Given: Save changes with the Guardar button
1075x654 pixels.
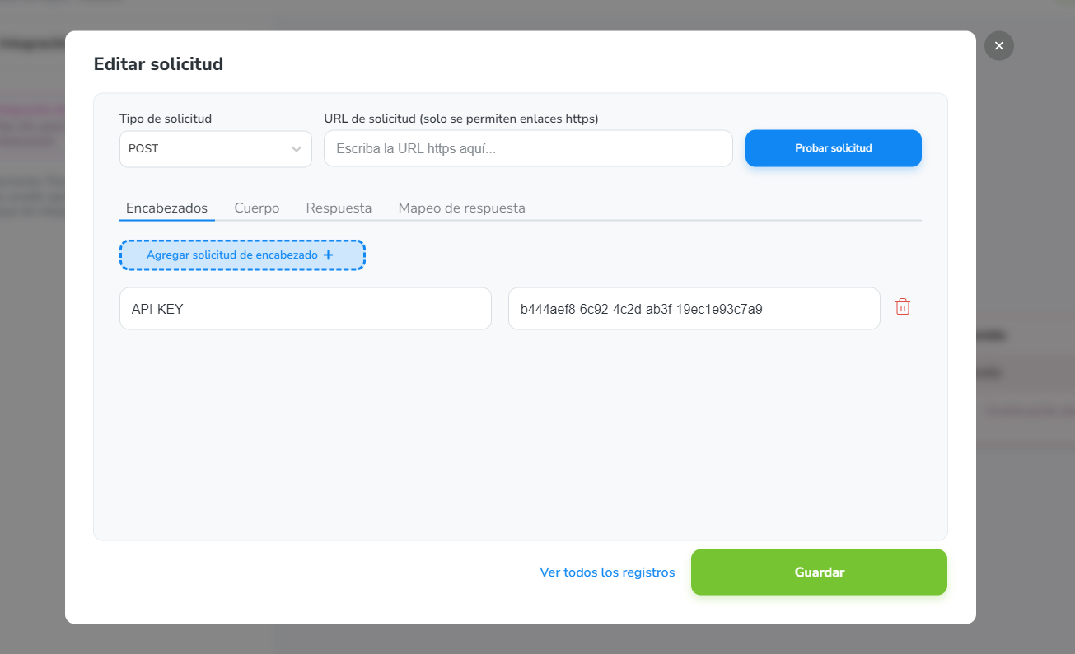Looking at the screenshot, I should click(819, 572).
